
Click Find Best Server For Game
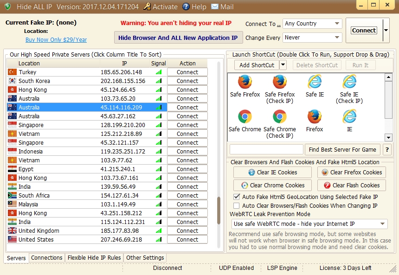click(x=342, y=150)
